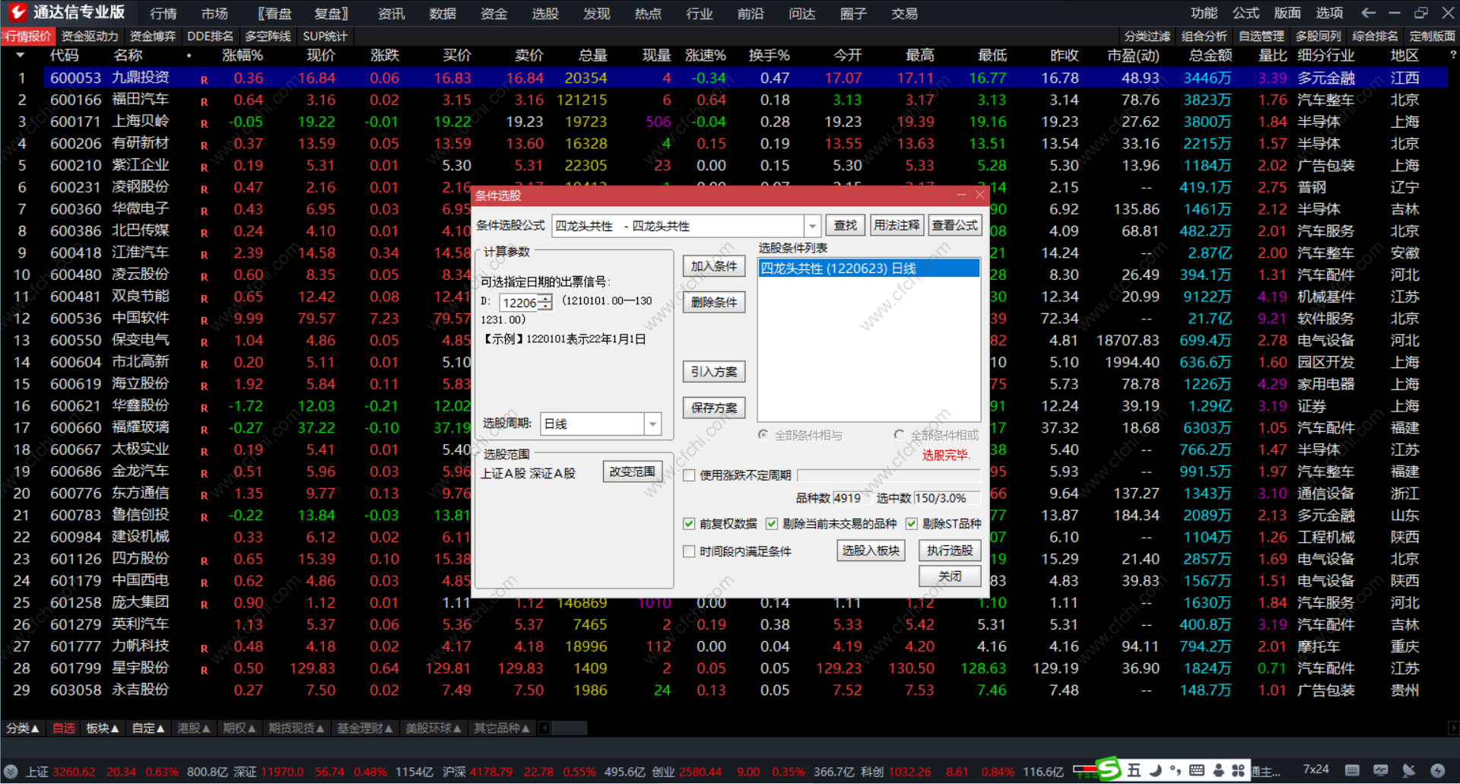Screen dimensions: 1460x784
Task: Select 全部条件相与 radio button
Action: point(763,435)
